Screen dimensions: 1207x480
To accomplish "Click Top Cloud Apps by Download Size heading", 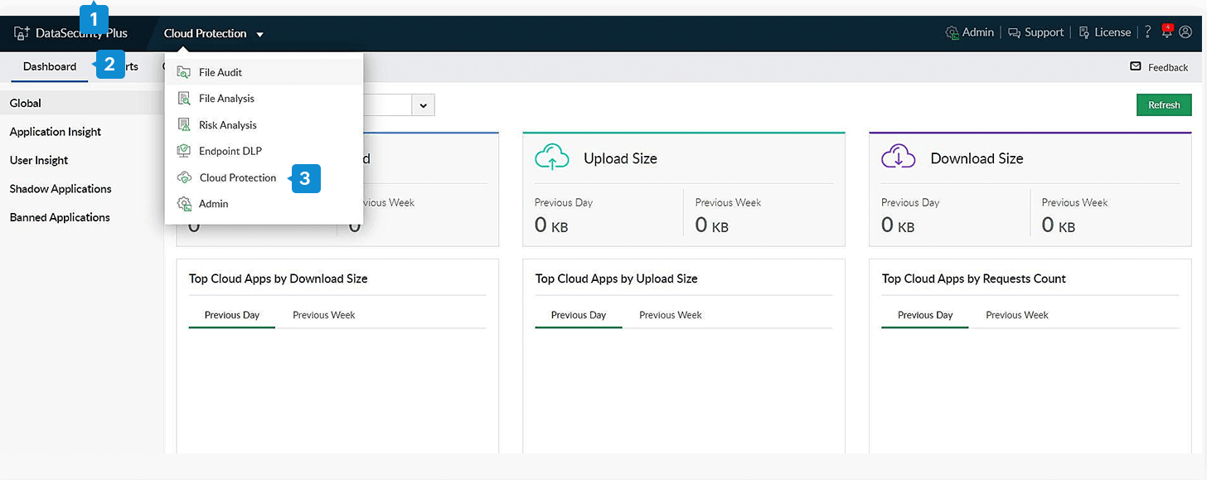I will coord(279,279).
